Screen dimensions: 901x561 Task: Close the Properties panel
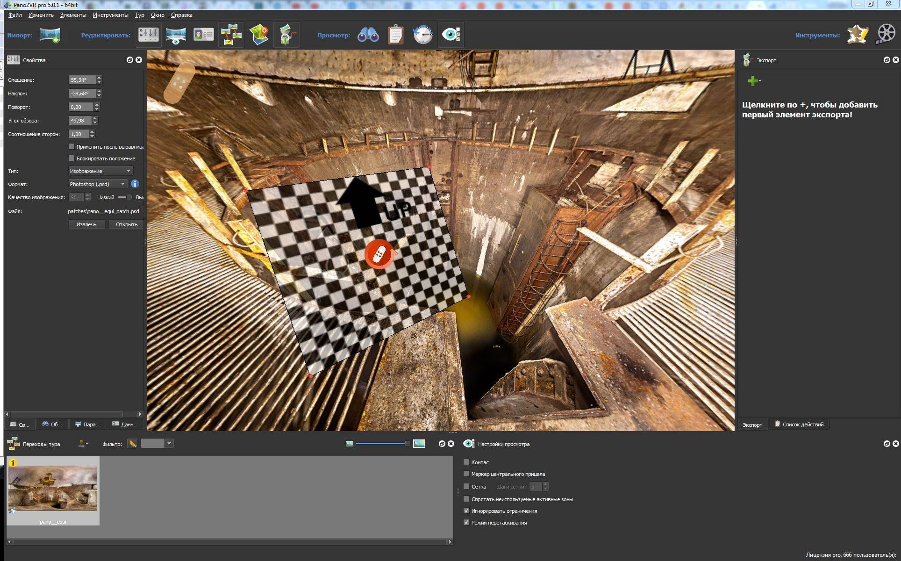point(139,60)
